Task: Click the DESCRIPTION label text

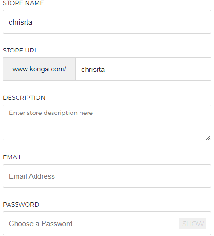Action: [24, 98]
